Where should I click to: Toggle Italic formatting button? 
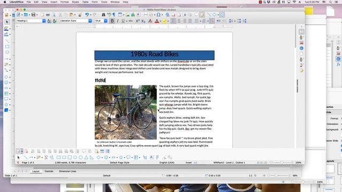[118, 21]
